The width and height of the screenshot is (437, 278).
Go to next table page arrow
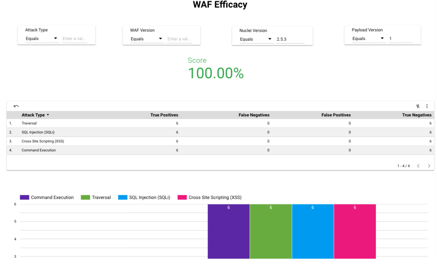[429, 166]
